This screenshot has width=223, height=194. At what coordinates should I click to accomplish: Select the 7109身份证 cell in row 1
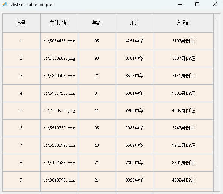[x=184, y=41]
